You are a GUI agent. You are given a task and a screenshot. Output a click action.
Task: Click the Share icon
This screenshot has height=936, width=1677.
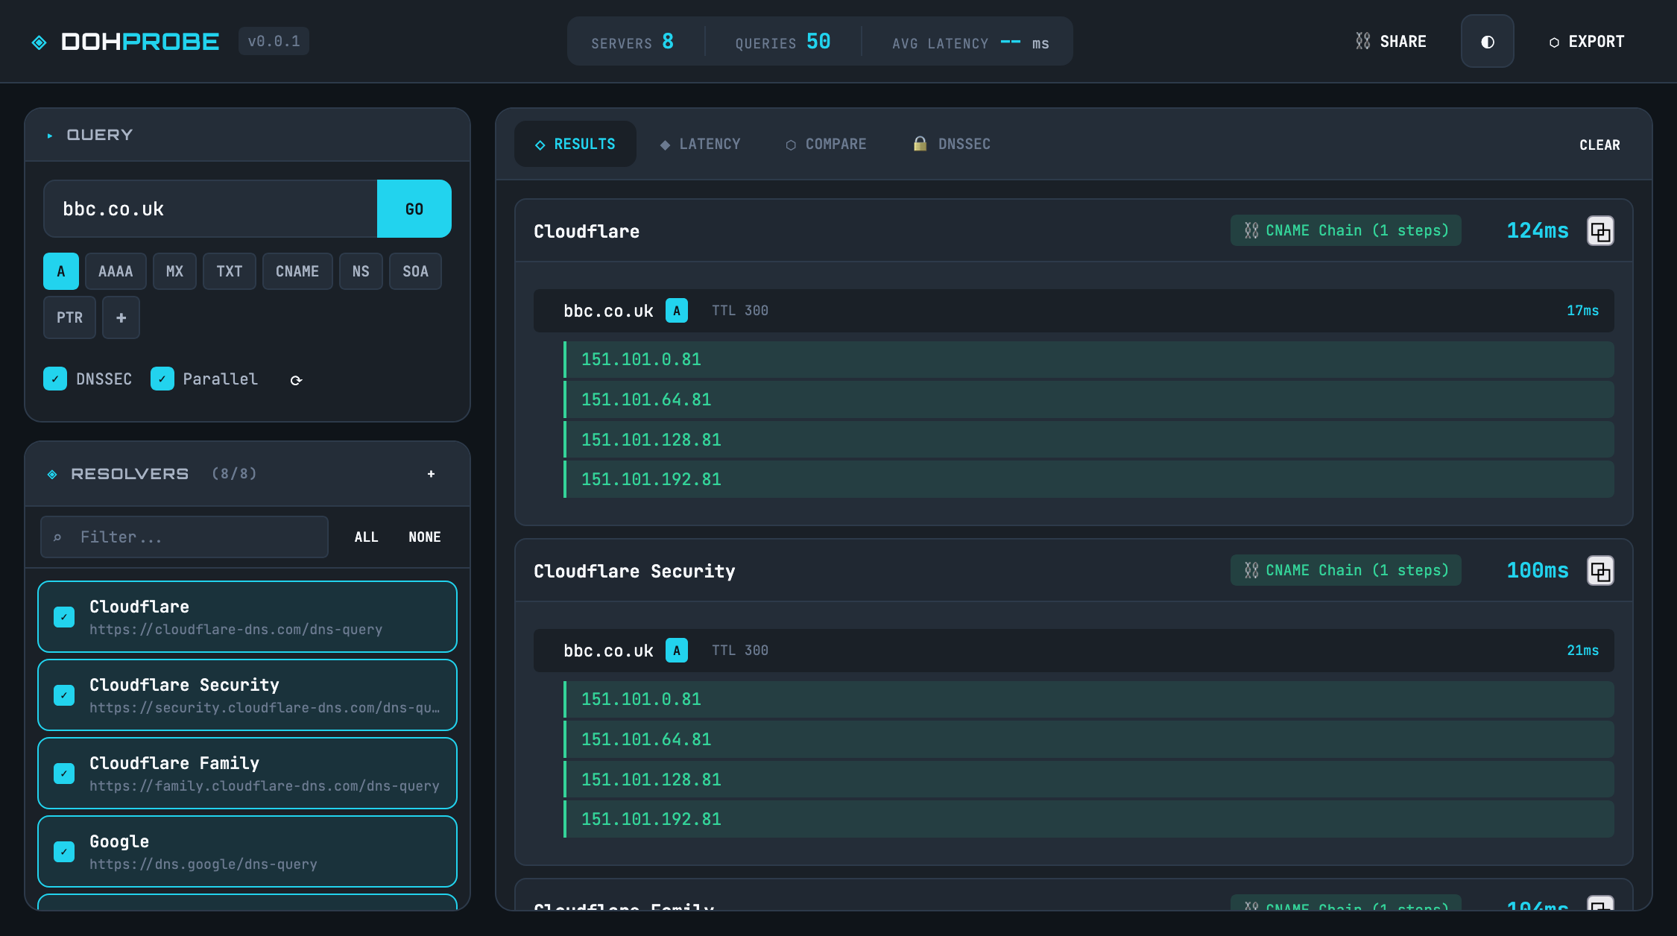point(1363,41)
